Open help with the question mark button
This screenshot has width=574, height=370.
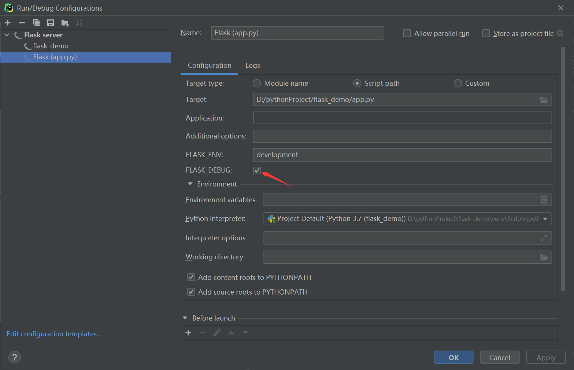pyautogui.click(x=15, y=357)
